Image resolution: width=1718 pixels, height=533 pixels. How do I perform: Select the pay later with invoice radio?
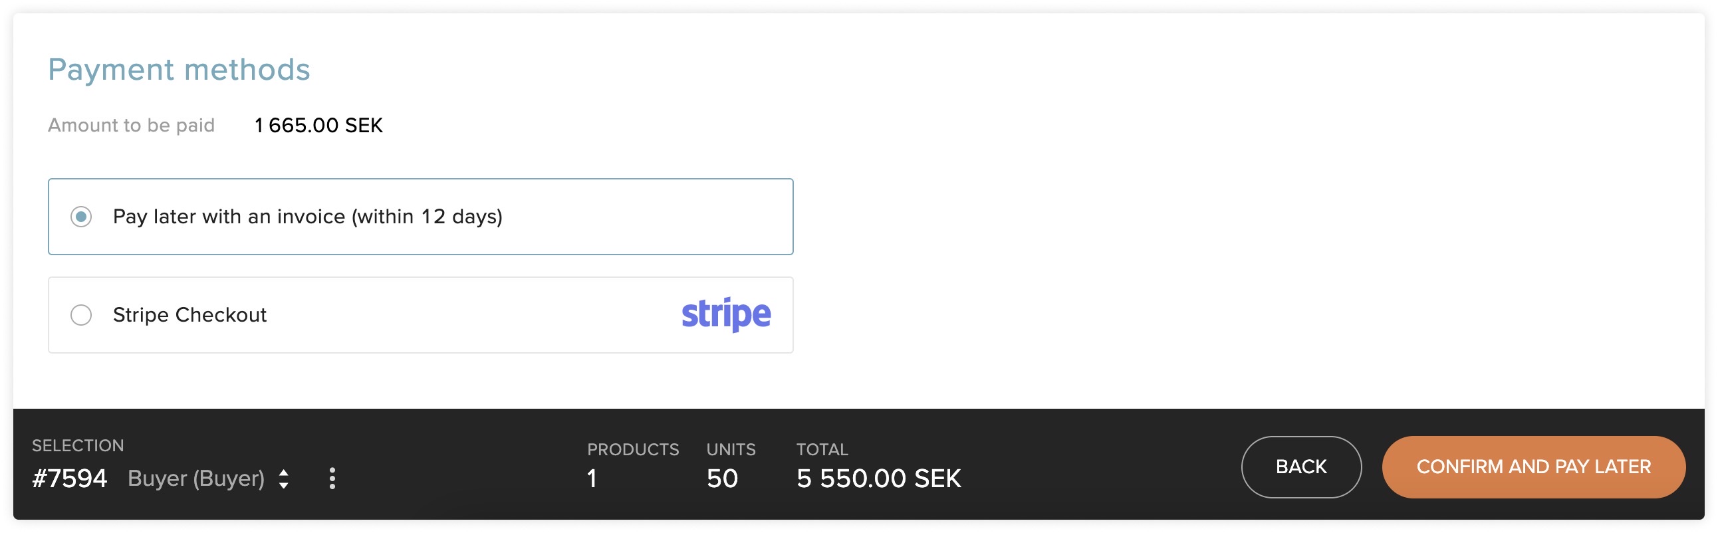click(x=81, y=217)
